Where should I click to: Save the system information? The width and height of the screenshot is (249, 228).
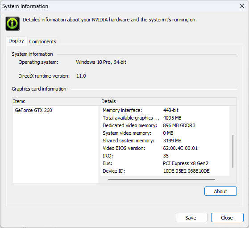coord(191,218)
